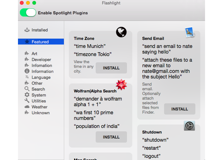Click the Search magnifier icon

click(x=27, y=89)
